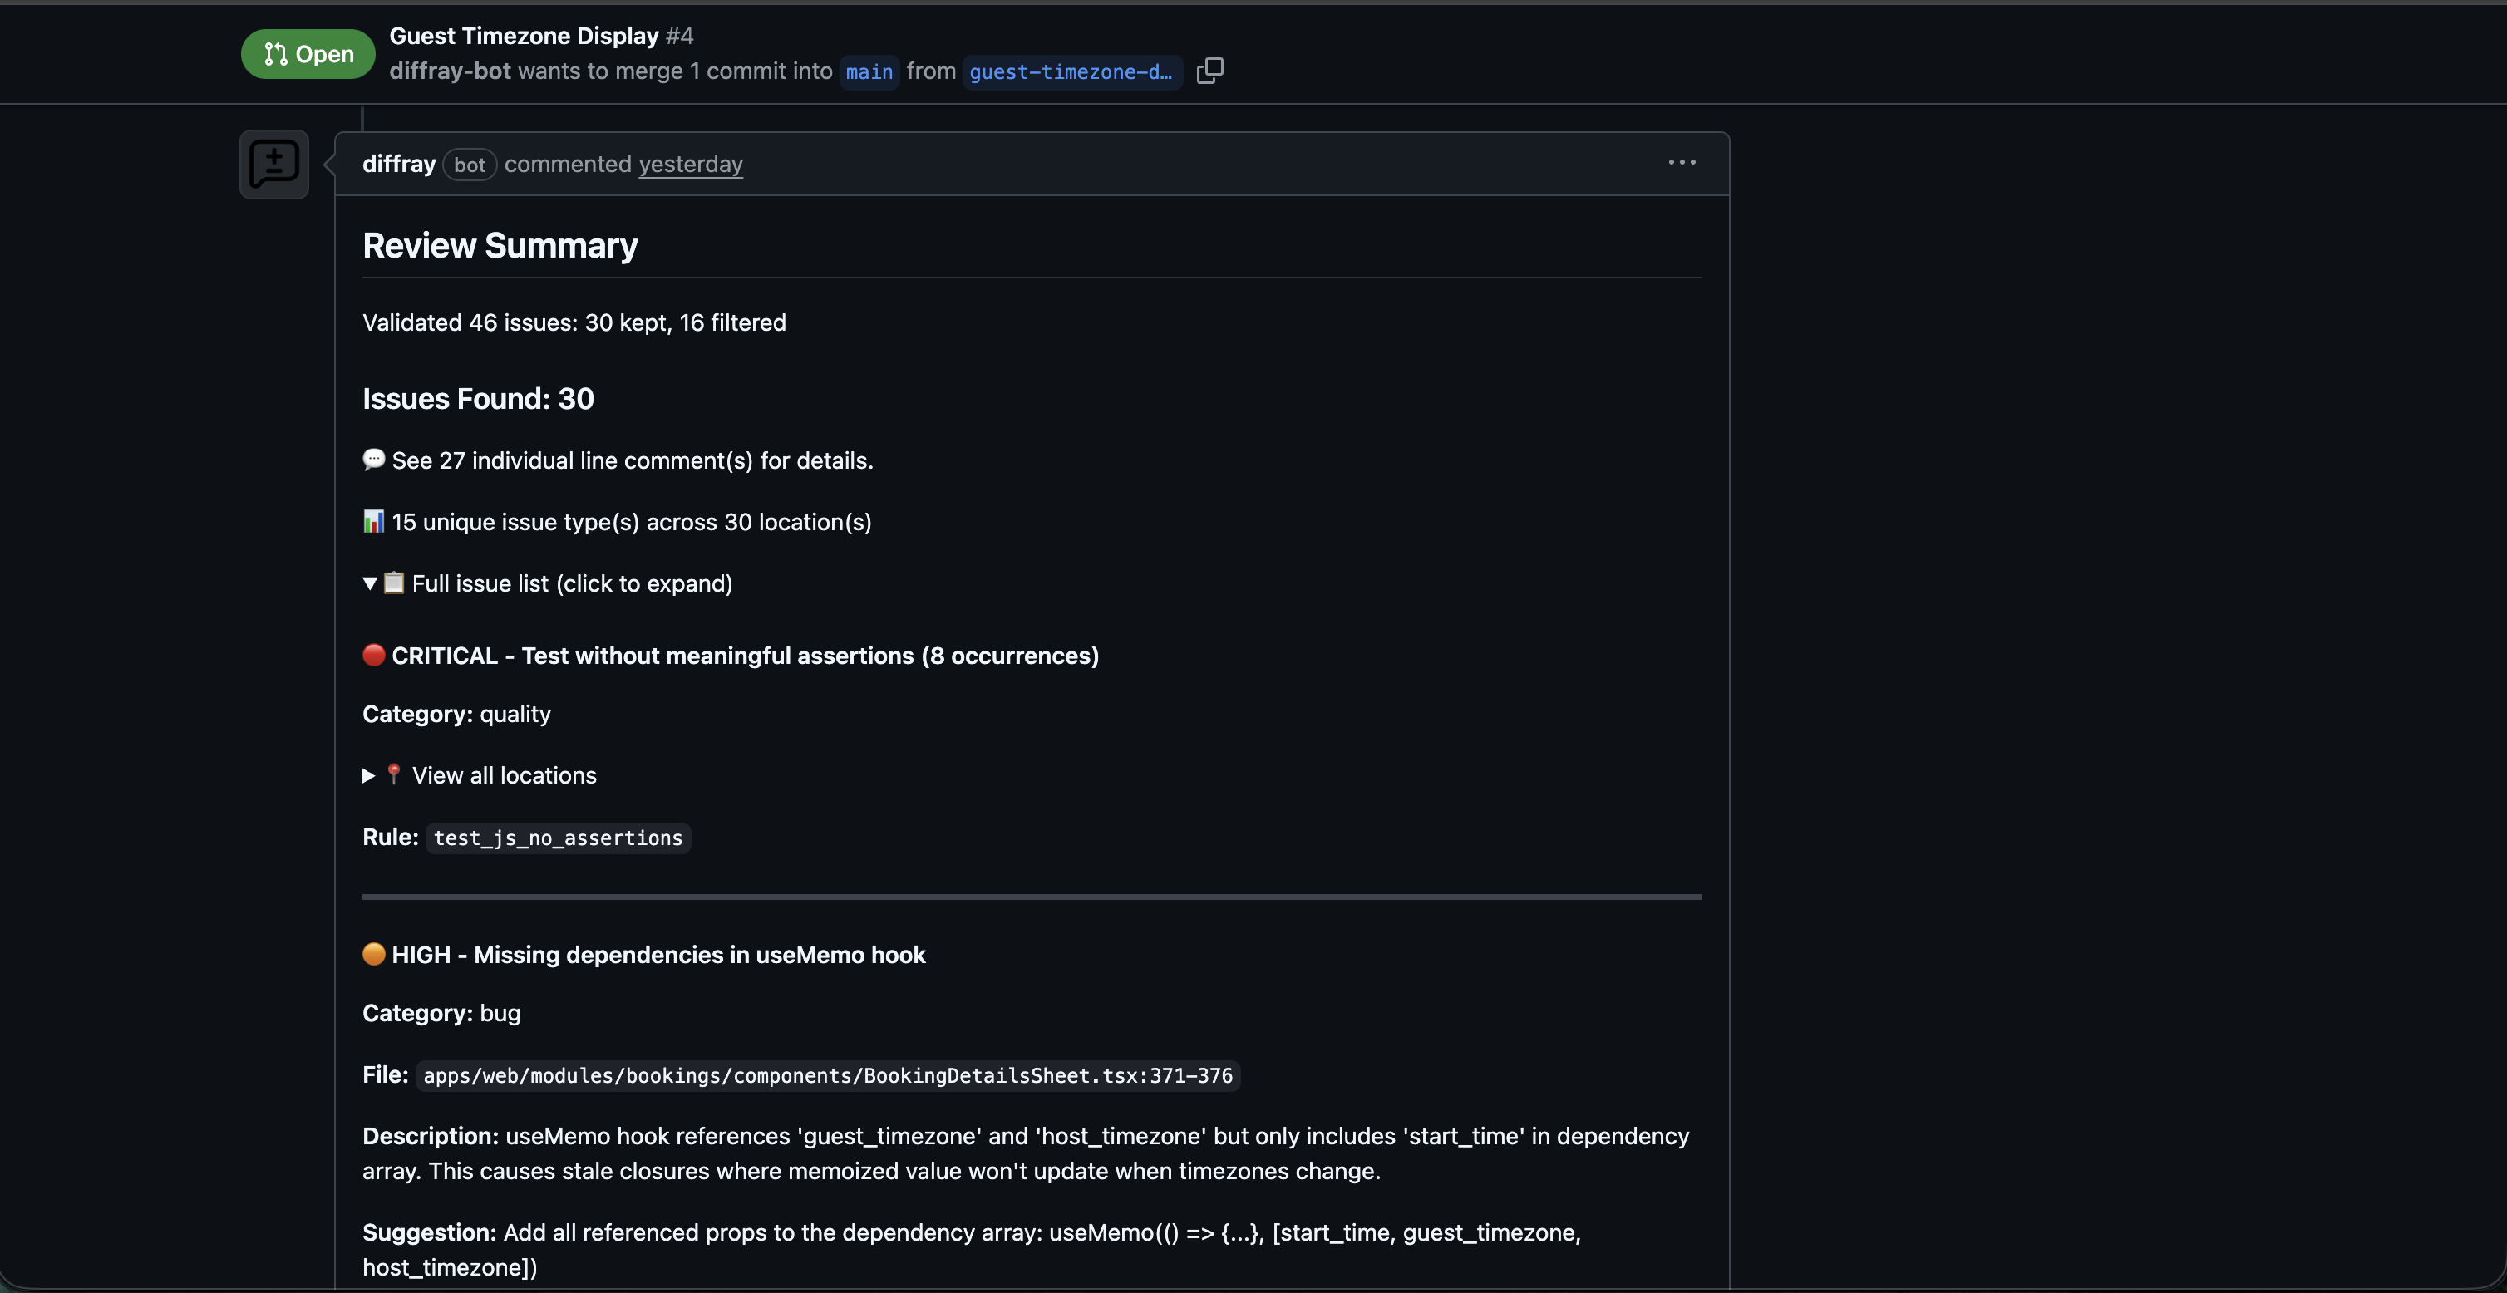Click the speech bubble emoji icon

click(x=374, y=460)
